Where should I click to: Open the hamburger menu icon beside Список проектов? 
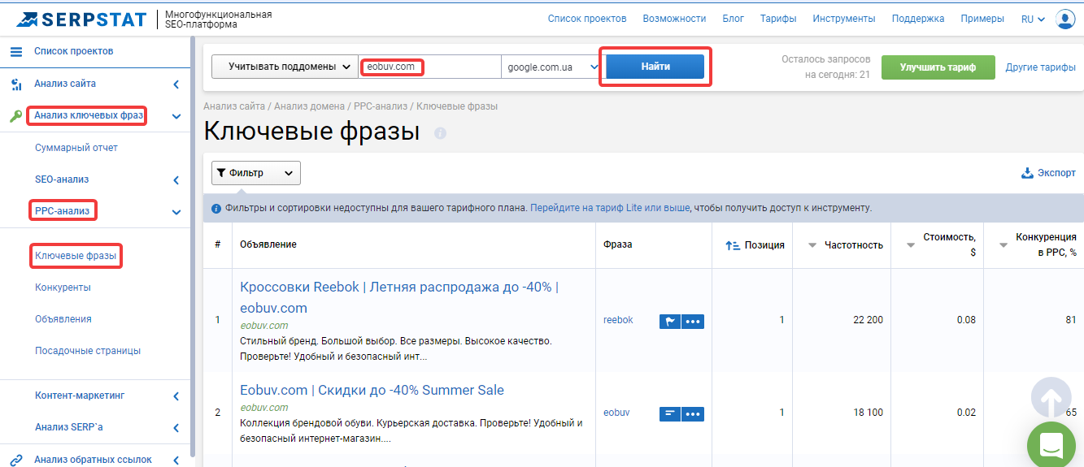click(x=16, y=52)
